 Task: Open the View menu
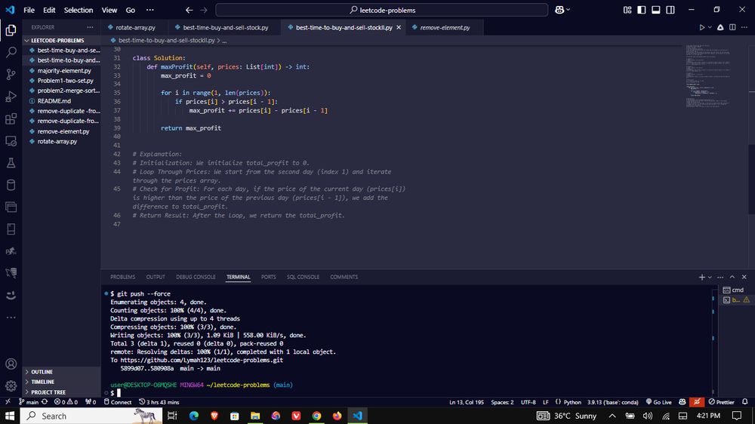pos(109,10)
